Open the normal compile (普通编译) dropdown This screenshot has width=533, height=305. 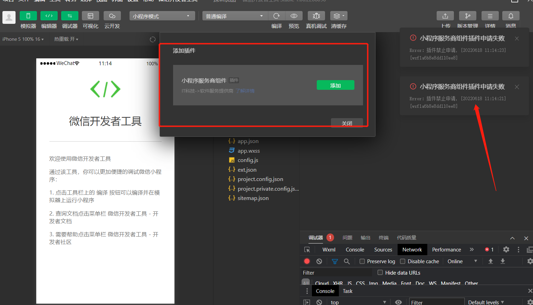235,16
